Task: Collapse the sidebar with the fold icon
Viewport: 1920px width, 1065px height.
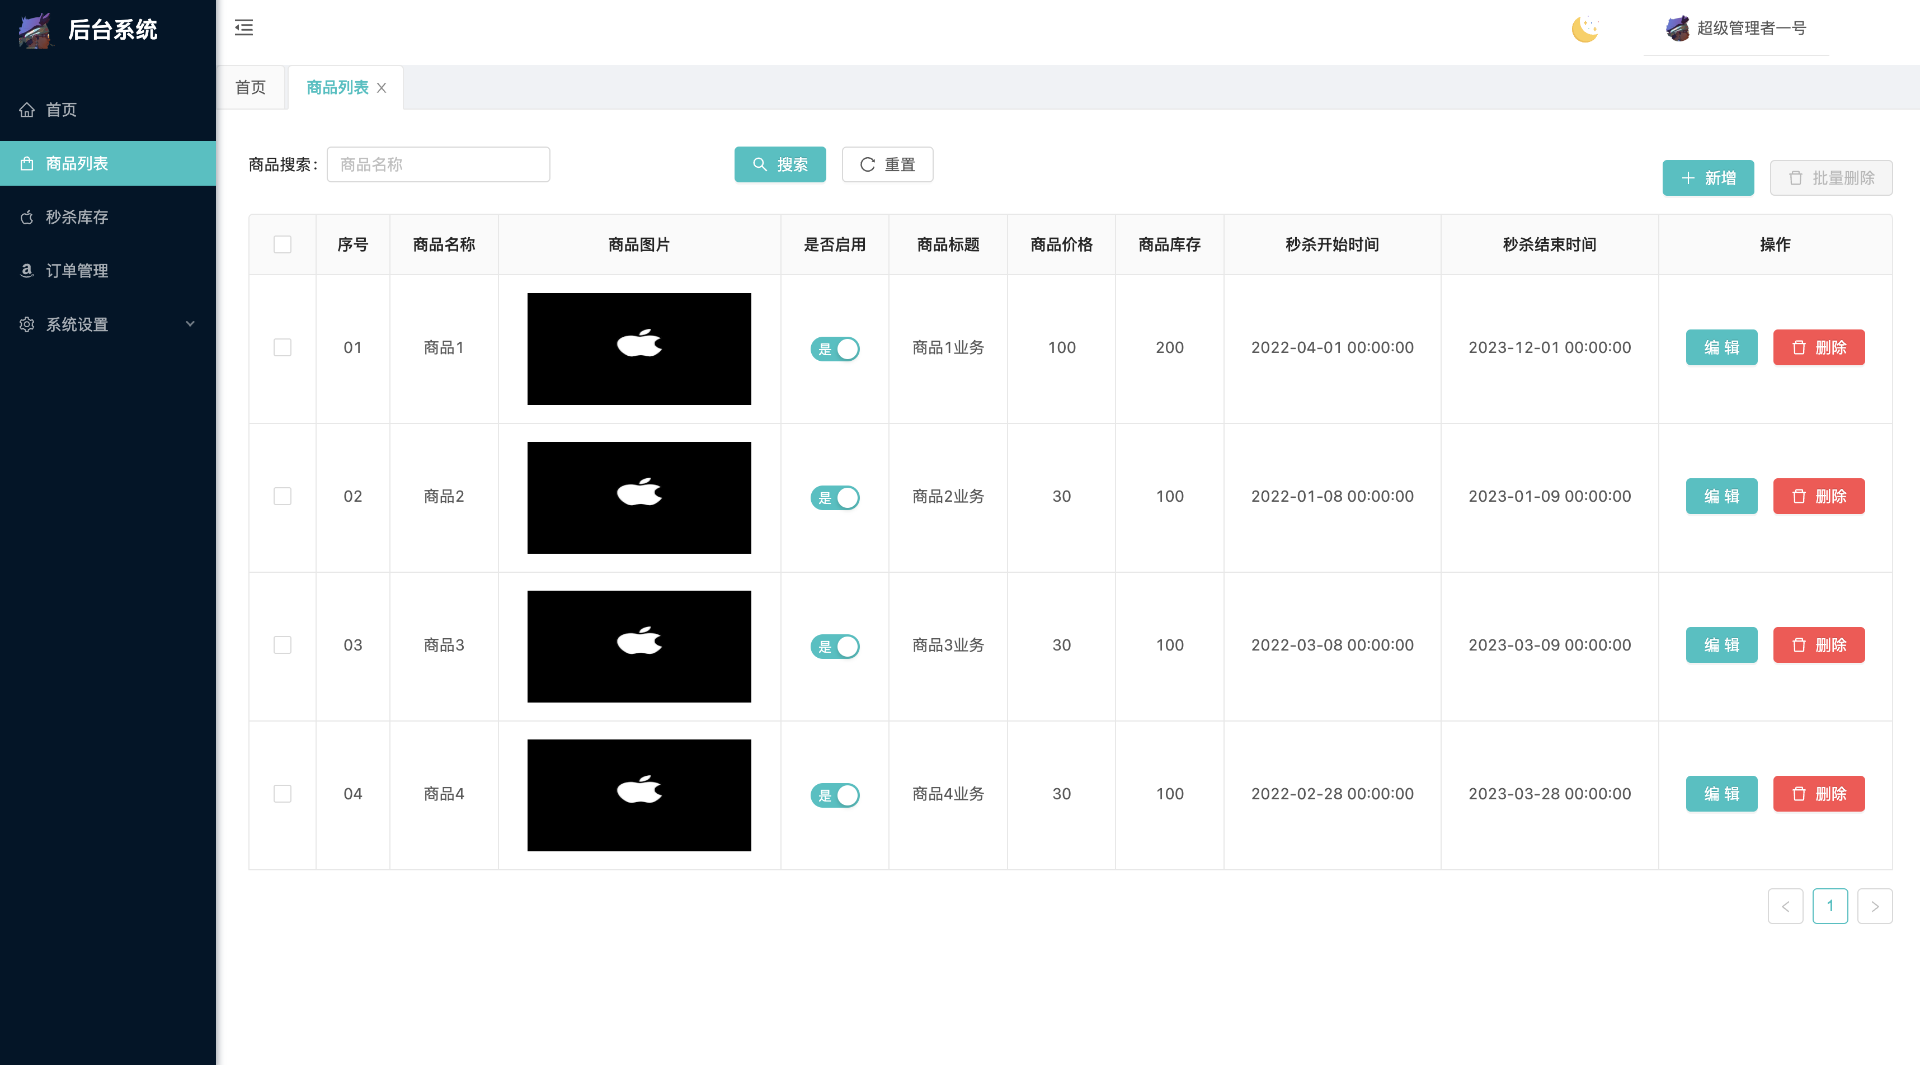Action: click(x=244, y=27)
